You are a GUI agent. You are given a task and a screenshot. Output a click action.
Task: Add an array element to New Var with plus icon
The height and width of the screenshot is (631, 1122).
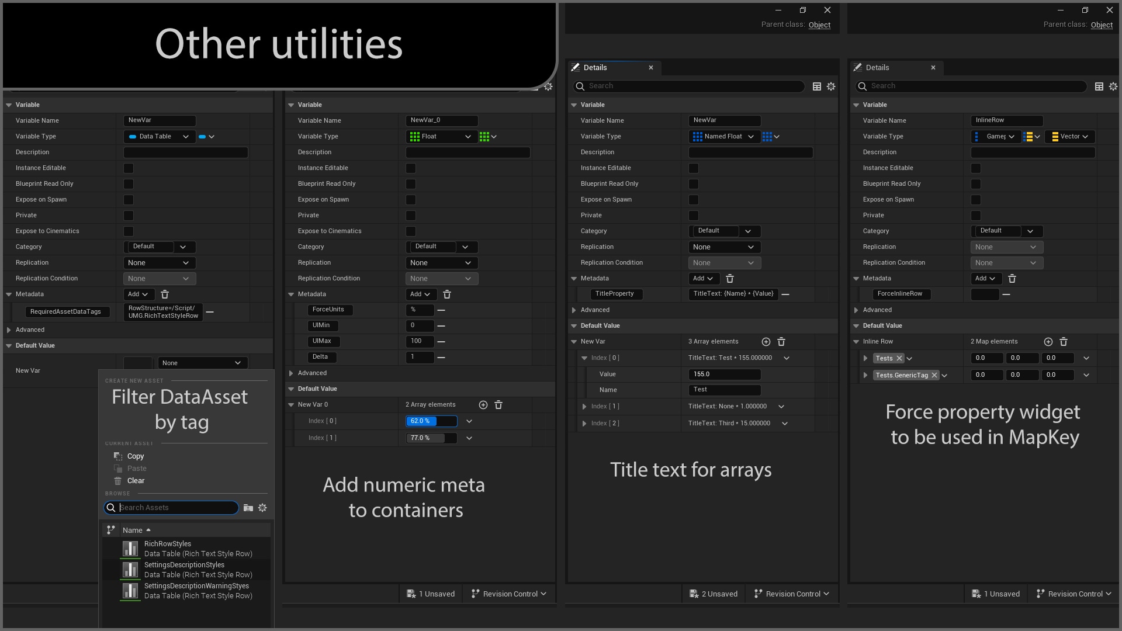click(766, 342)
